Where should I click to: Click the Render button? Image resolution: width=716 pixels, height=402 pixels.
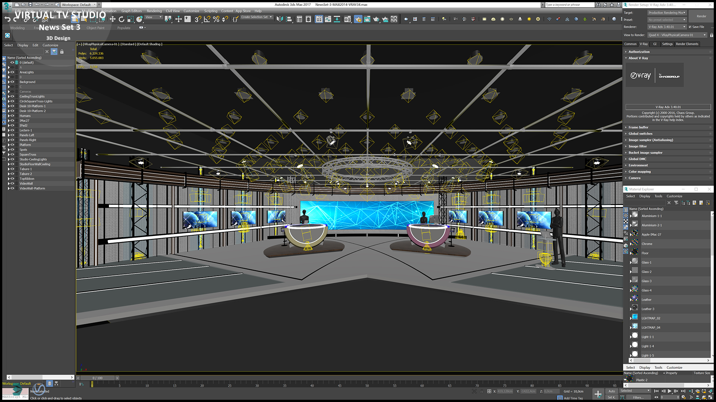coord(701,16)
